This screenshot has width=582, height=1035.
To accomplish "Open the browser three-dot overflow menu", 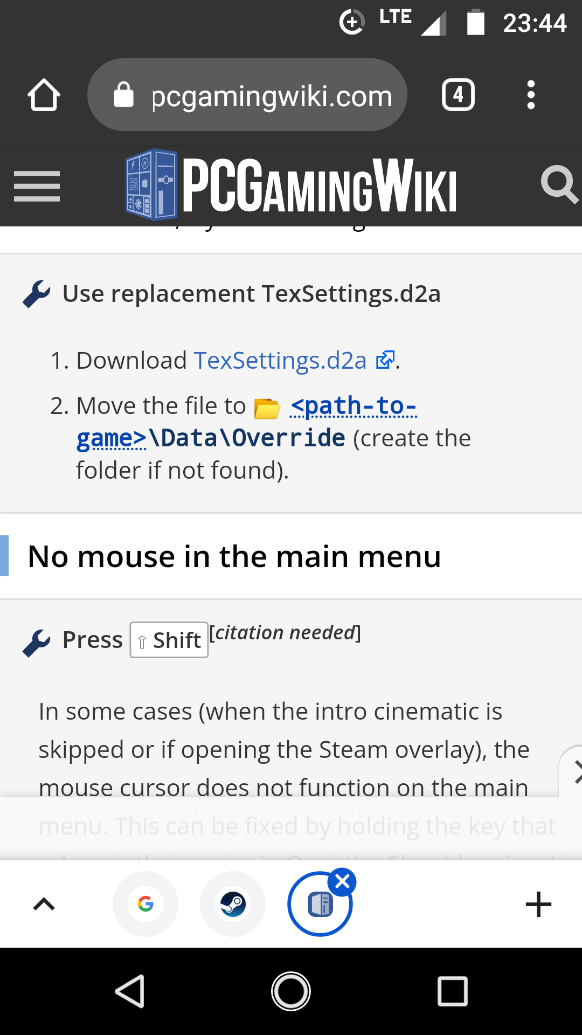I will pos(531,95).
